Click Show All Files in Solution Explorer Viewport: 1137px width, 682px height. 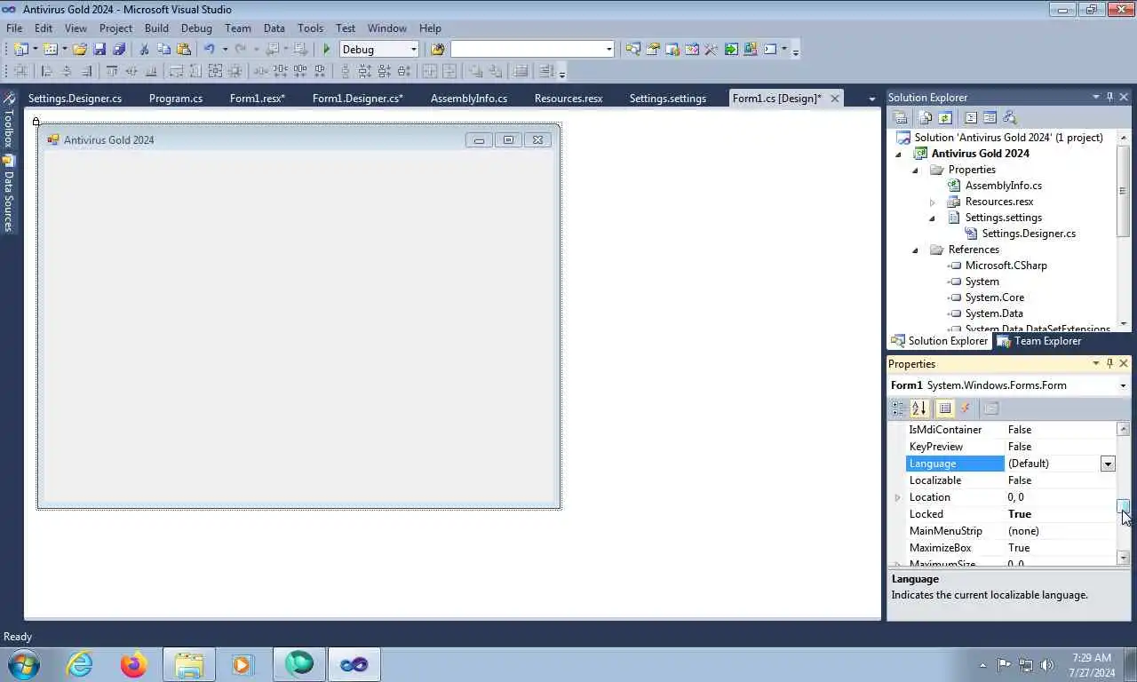(x=926, y=117)
